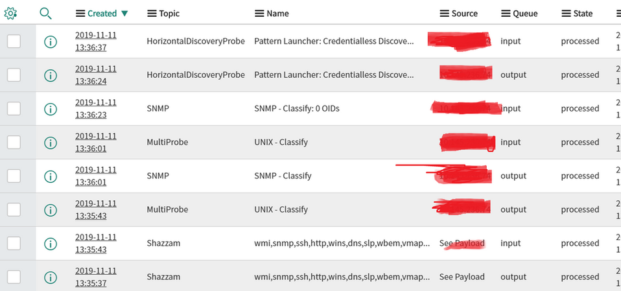Open the list personalize gear icon
This screenshot has width=621, height=291.
coord(10,14)
